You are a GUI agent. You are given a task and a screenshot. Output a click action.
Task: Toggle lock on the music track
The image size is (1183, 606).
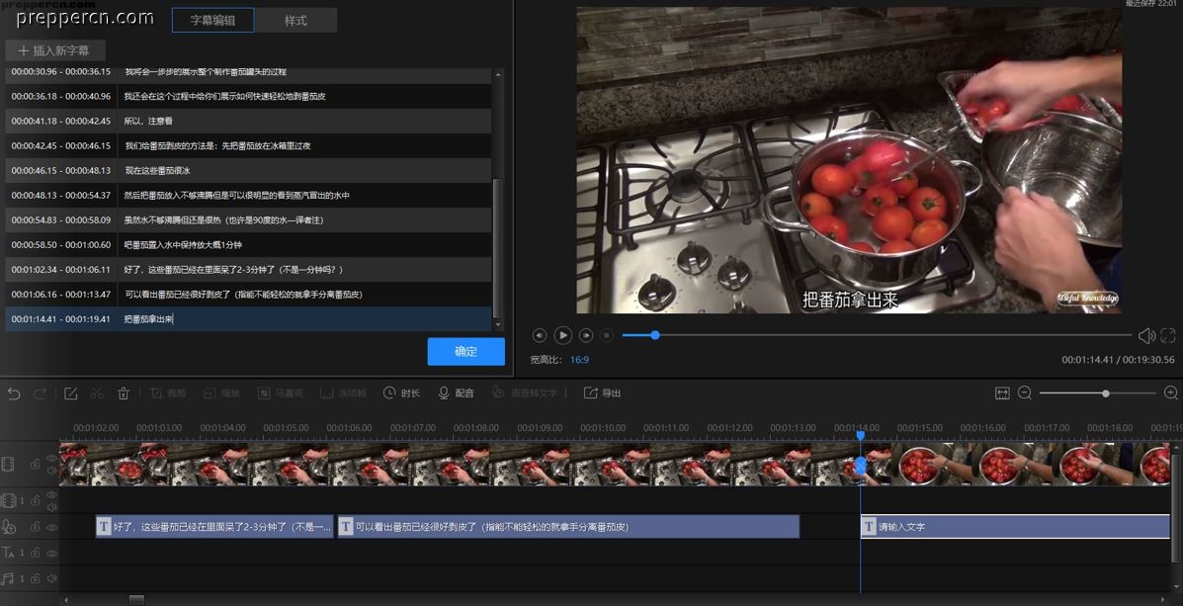point(35,579)
